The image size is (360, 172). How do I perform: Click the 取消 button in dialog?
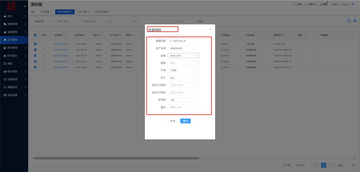[173, 121]
